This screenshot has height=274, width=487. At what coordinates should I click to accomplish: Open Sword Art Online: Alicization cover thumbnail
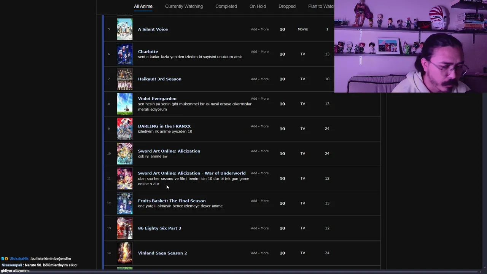125,153
